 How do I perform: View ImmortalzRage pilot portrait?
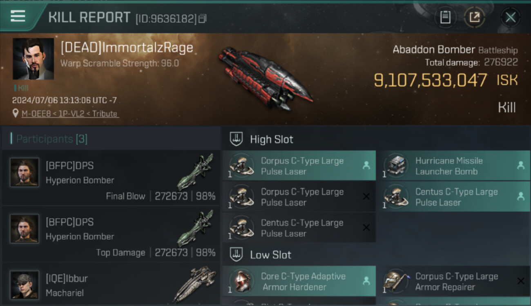tap(33, 59)
